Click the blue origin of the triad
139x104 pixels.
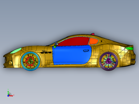[8, 96]
